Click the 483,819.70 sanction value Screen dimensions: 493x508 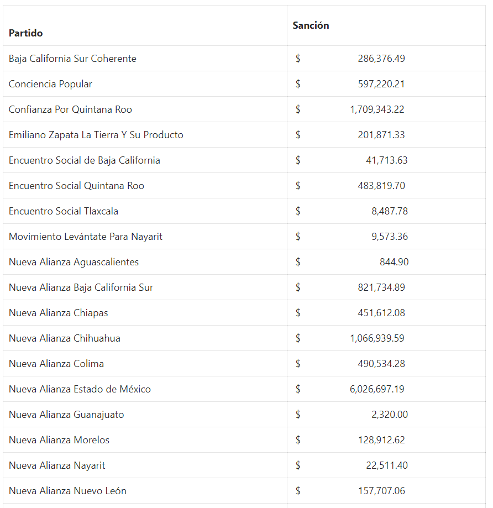pyautogui.click(x=381, y=186)
